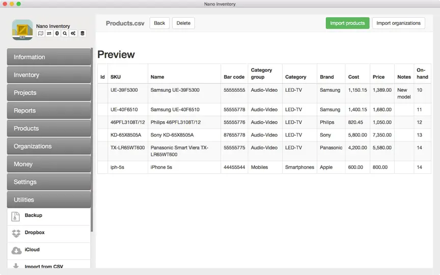This screenshot has height=275, width=440.
Task: Click the green Import products button
Action: point(347,23)
